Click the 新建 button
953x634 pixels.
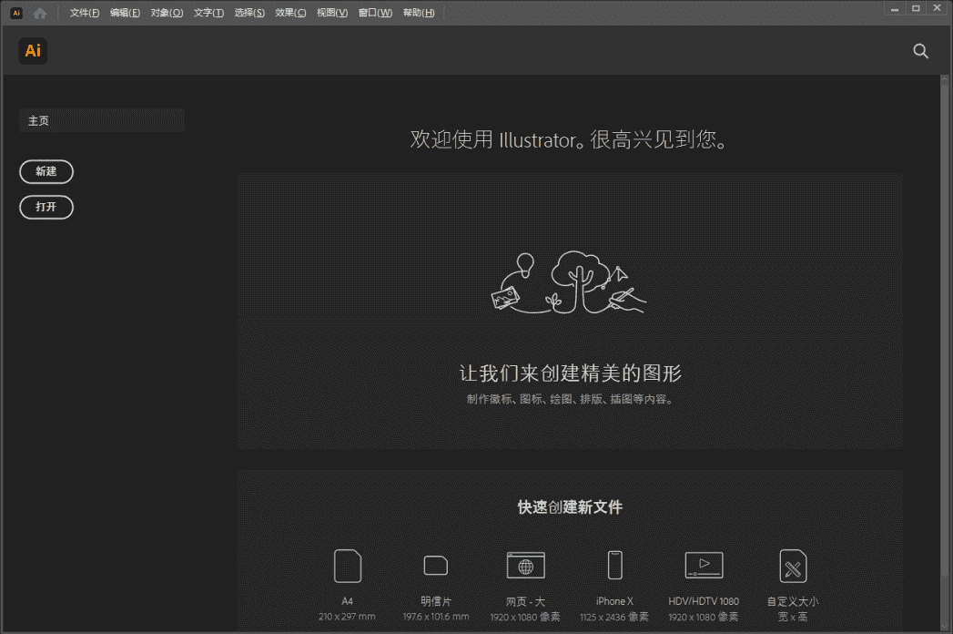46,171
